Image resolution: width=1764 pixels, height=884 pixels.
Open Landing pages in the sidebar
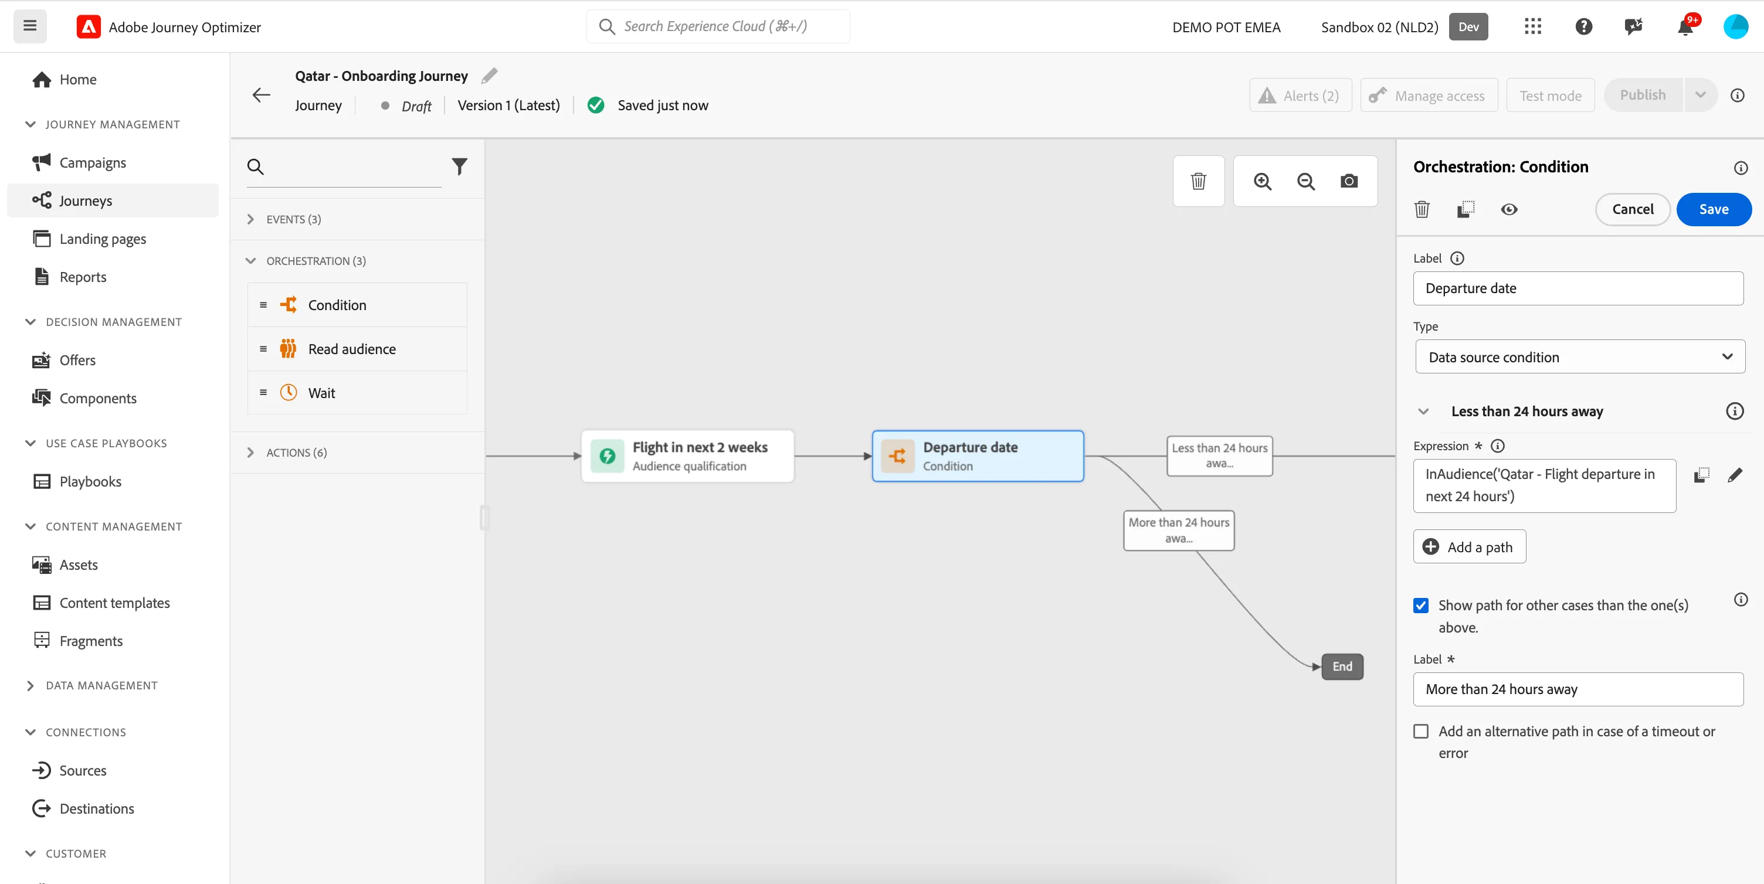pos(103,239)
